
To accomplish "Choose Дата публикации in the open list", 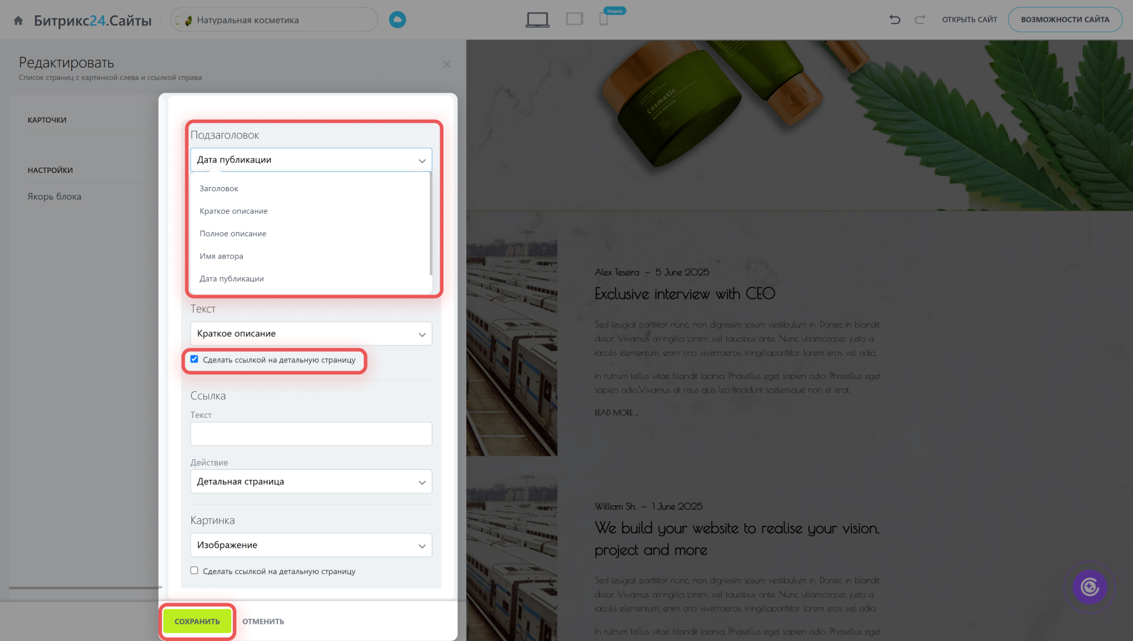I will [x=310, y=279].
